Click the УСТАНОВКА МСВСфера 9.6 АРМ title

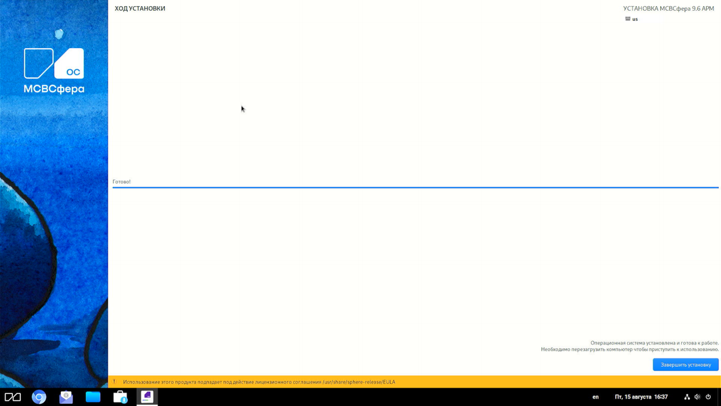click(668, 8)
